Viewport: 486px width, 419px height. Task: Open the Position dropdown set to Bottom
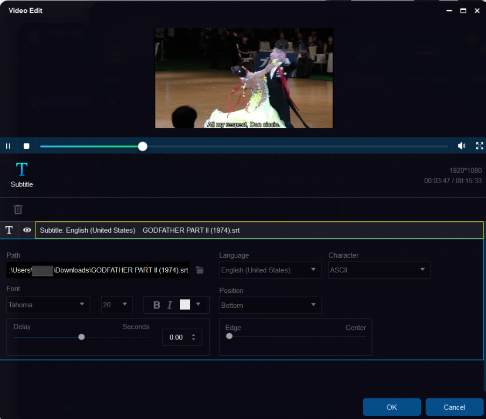point(270,305)
